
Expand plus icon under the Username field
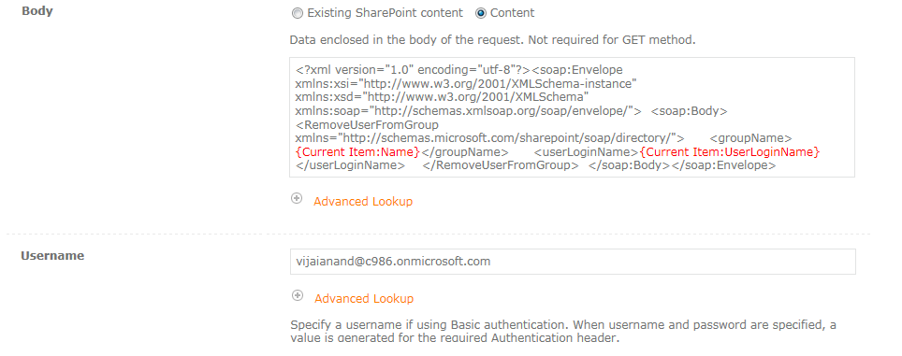point(298,295)
